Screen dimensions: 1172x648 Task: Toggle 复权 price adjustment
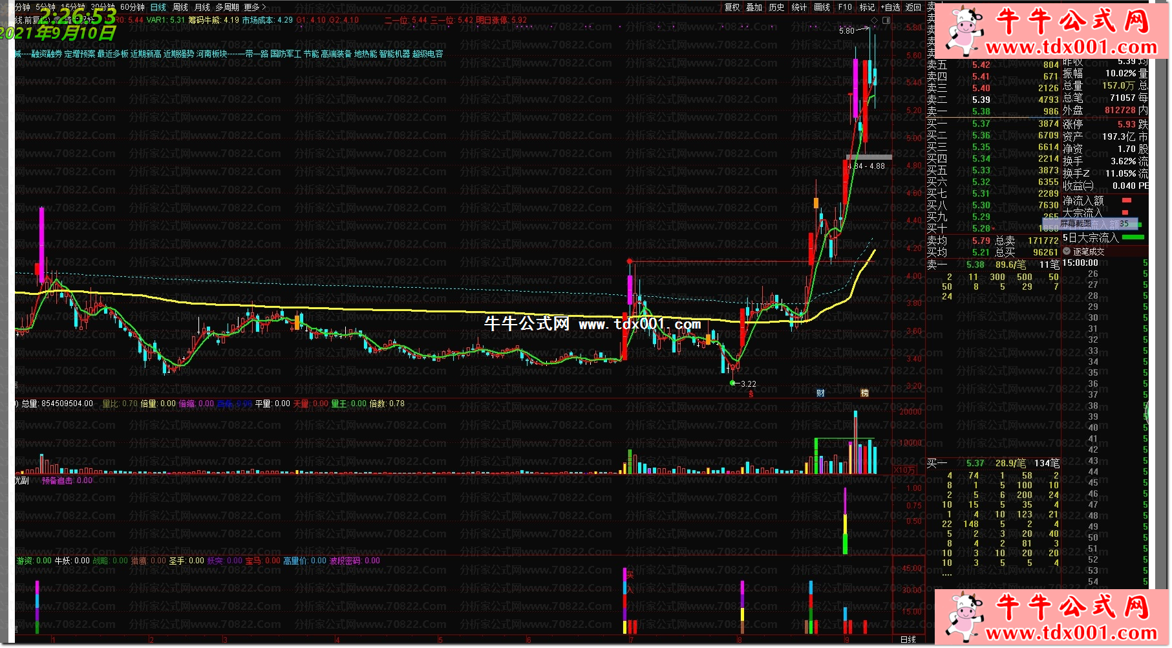click(x=732, y=7)
